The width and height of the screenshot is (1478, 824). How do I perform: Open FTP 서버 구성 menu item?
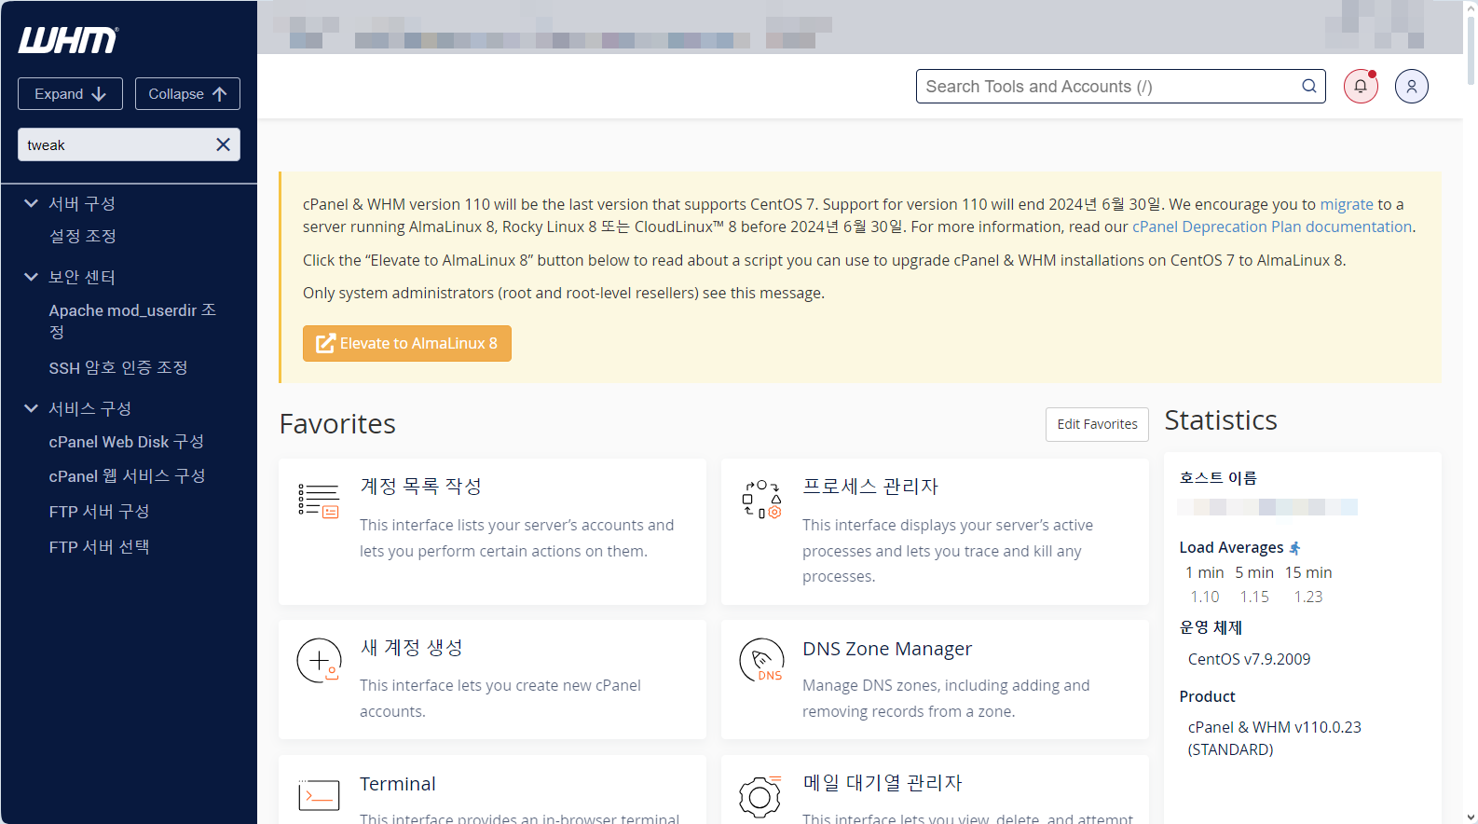tap(99, 512)
